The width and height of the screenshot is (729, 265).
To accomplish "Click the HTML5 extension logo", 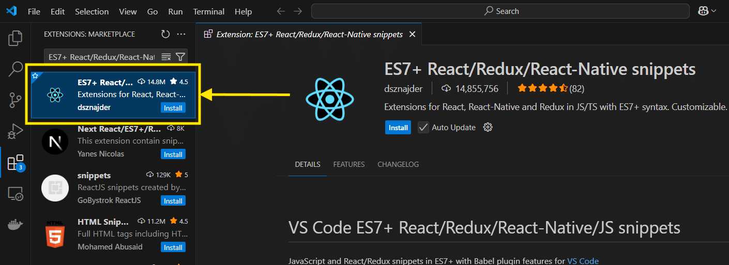I will pyautogui.click(x=55, y=235).
